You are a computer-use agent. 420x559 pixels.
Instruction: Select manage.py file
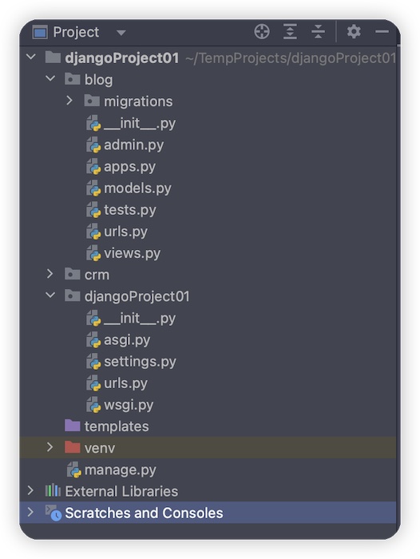pos(120,470)
